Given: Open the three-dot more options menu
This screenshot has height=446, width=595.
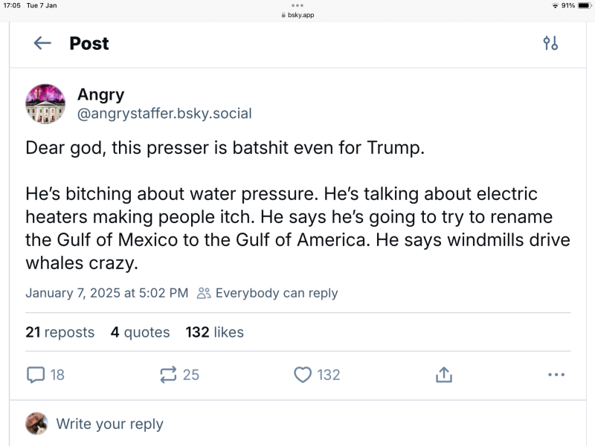Looking at the screenshot, I should (x=556, y=375).
